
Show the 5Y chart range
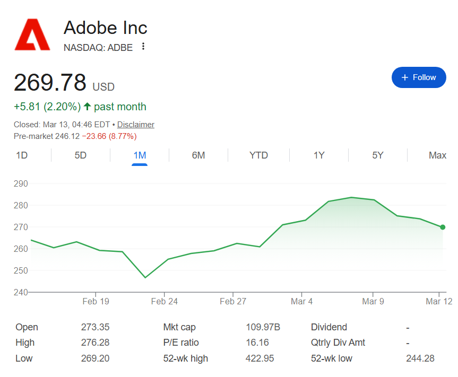pyautogui.click(x=377, y=155)
